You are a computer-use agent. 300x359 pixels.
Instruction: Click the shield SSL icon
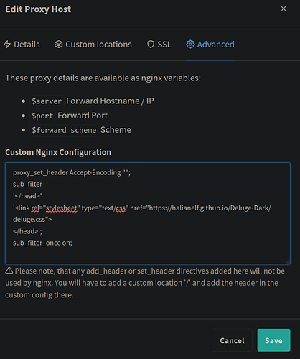[151, 45]
